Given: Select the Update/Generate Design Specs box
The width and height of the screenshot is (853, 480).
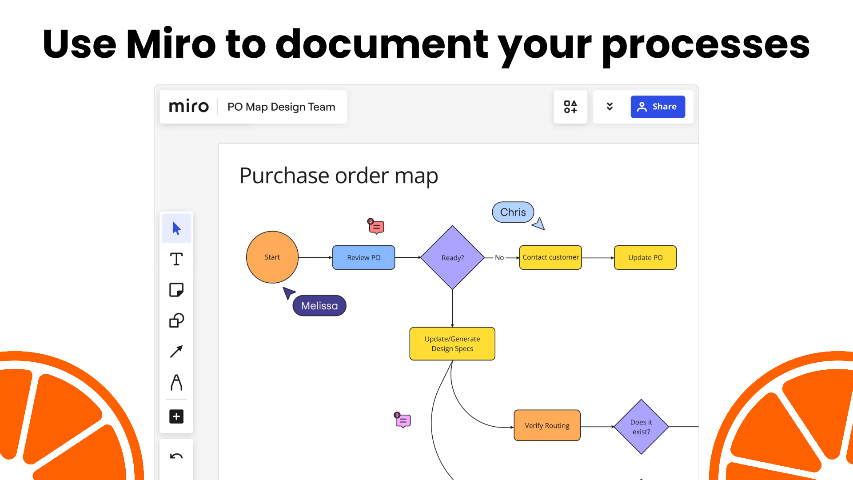Looking at the screenshot, I should (x=452, y=343).
